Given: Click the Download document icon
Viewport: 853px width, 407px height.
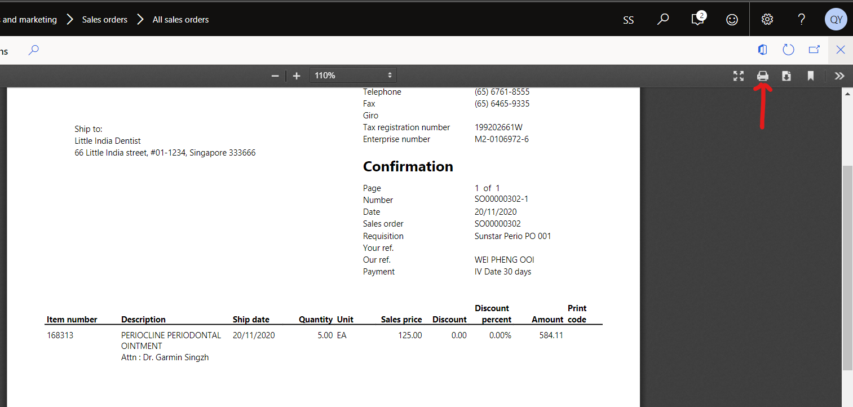Looking at the screenshot, I should click(786, 76).
